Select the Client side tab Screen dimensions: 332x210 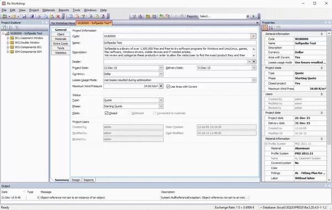pyautogui.click(x=60, y=34)
